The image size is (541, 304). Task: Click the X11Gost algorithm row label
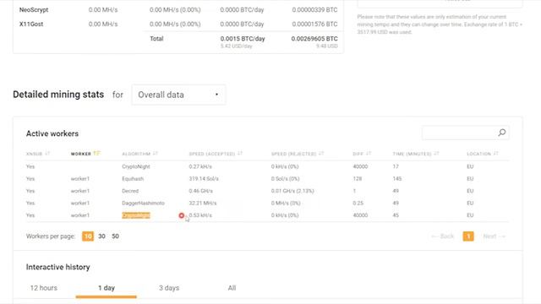[x=31, y=24]
